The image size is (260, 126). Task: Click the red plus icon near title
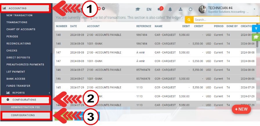[99, 9]
